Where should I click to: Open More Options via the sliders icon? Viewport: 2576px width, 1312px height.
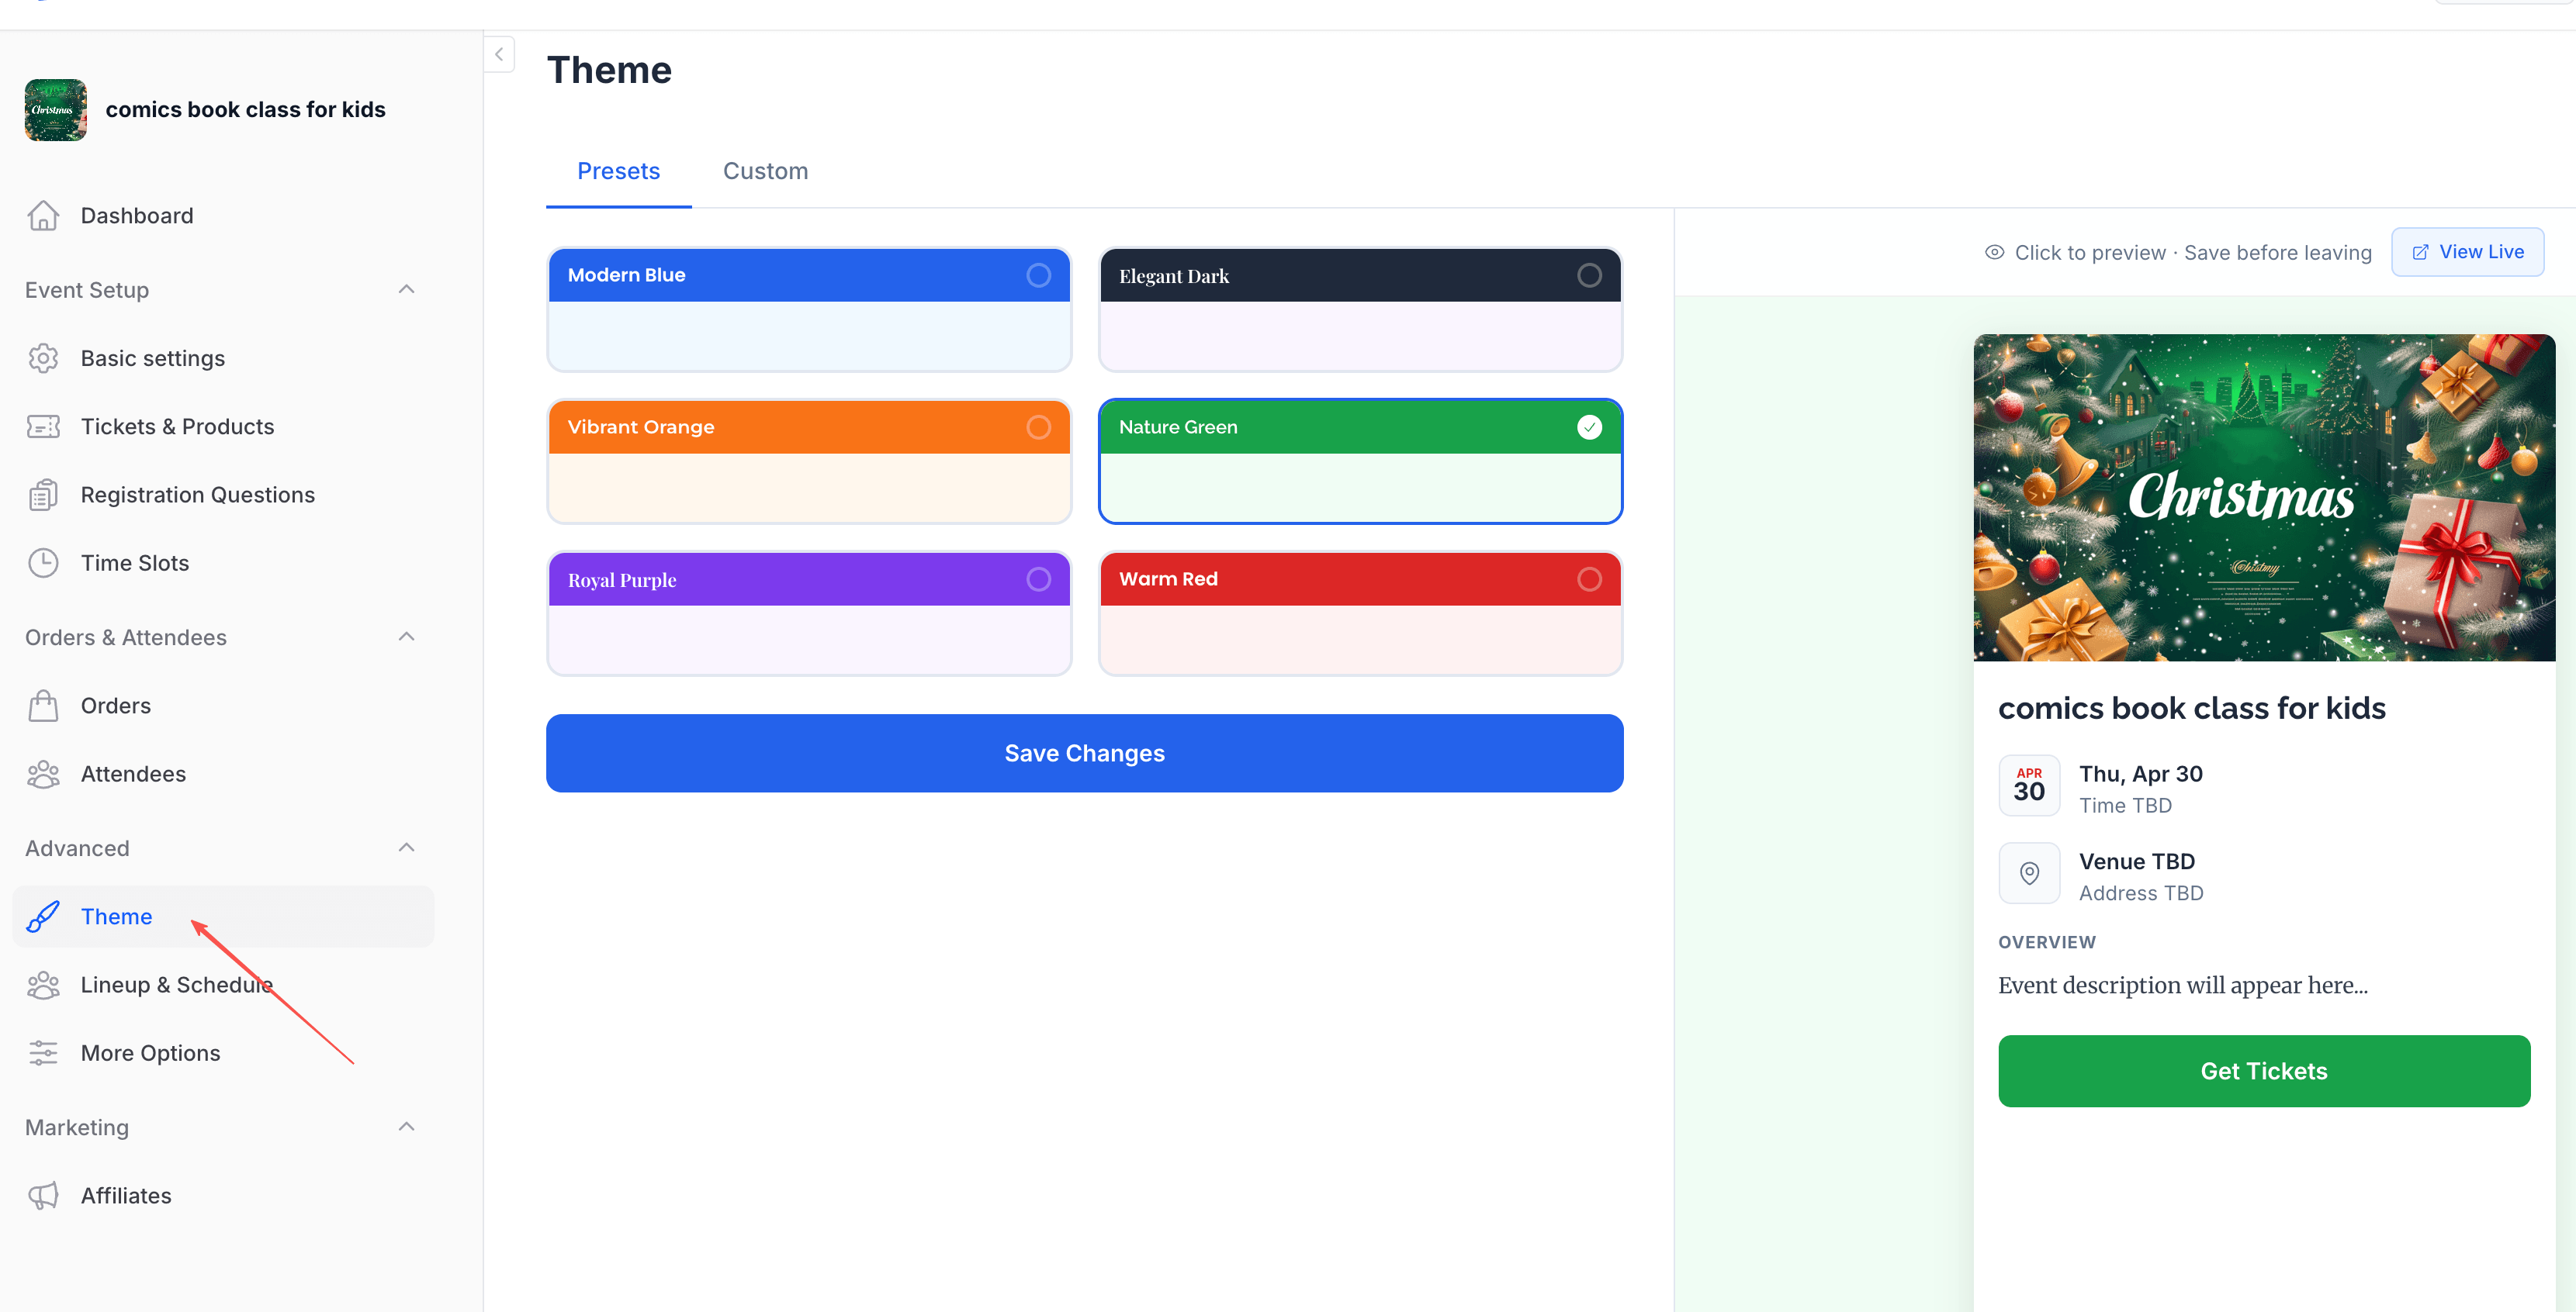pyautogui.click(x=44, y=1052)
